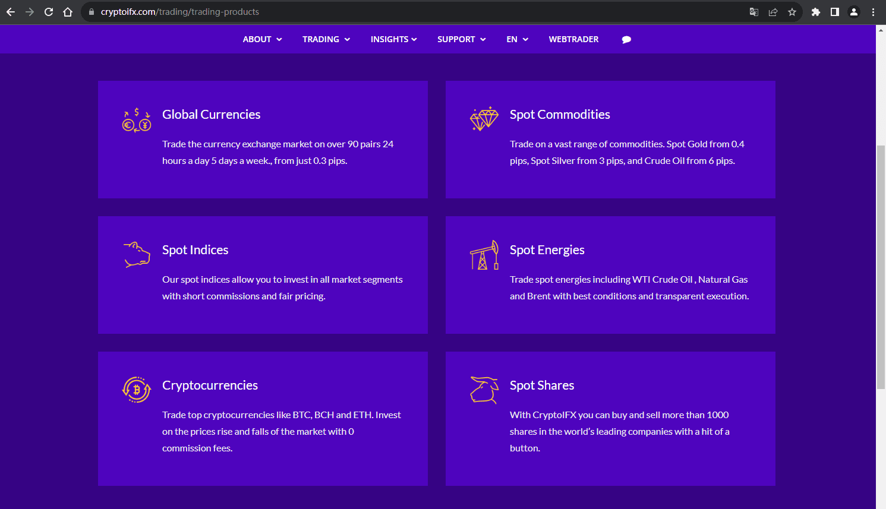This screenshot has height=509, width=886.
Task: Click text 'Trade on a vast range of commodities'
Action: pos(587,144)
